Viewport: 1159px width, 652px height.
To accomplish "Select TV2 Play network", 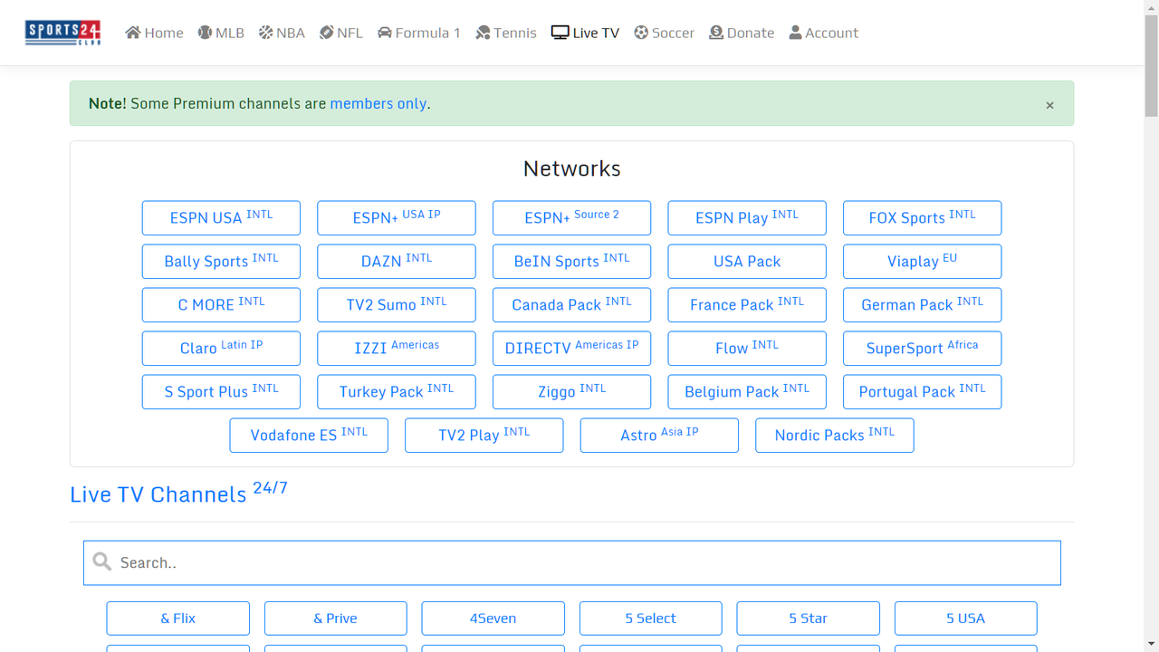I will pyautogui.click(x=484, y=436).
